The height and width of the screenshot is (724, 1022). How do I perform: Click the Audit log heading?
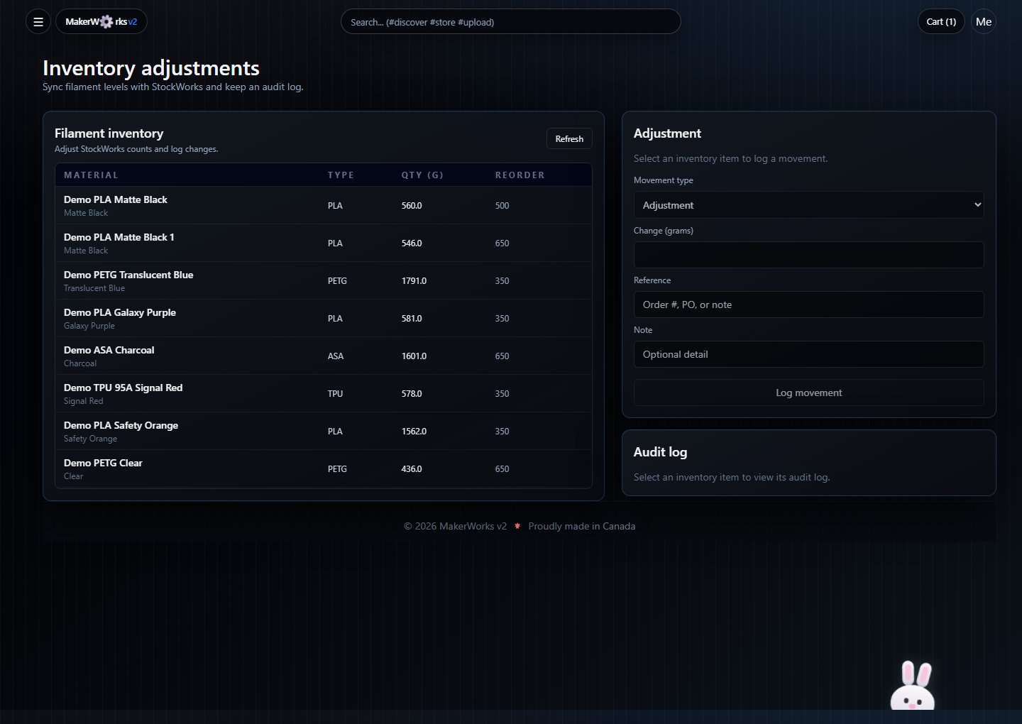[x=660, y=452]
